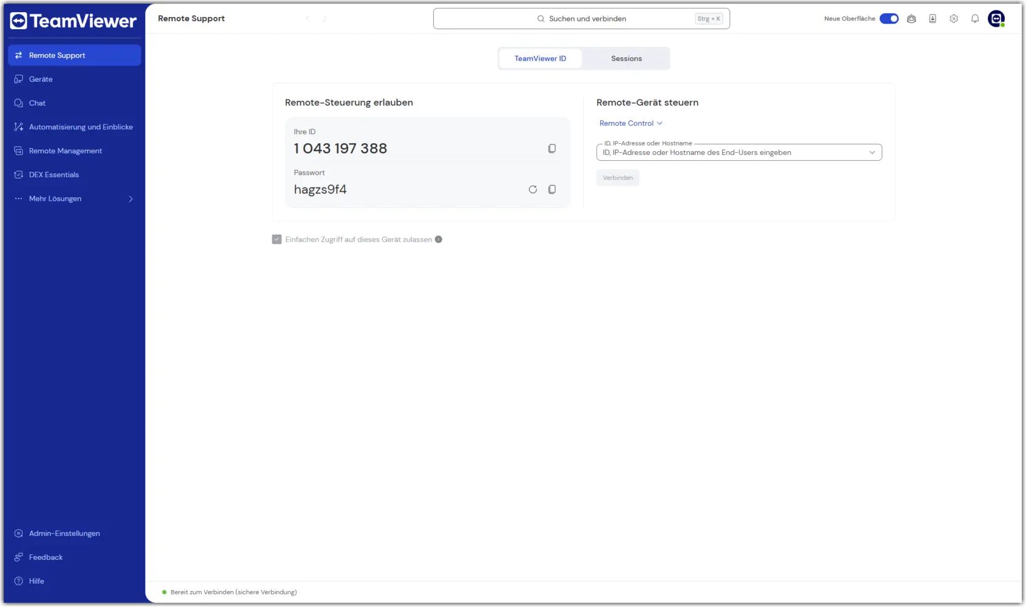Open DEX Essentials in the sidebar
1026x607 pixels.
[75, 175]
